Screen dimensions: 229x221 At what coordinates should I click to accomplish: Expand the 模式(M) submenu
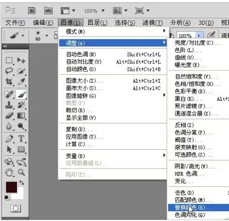pyautogui.click(x=113, y=31)
